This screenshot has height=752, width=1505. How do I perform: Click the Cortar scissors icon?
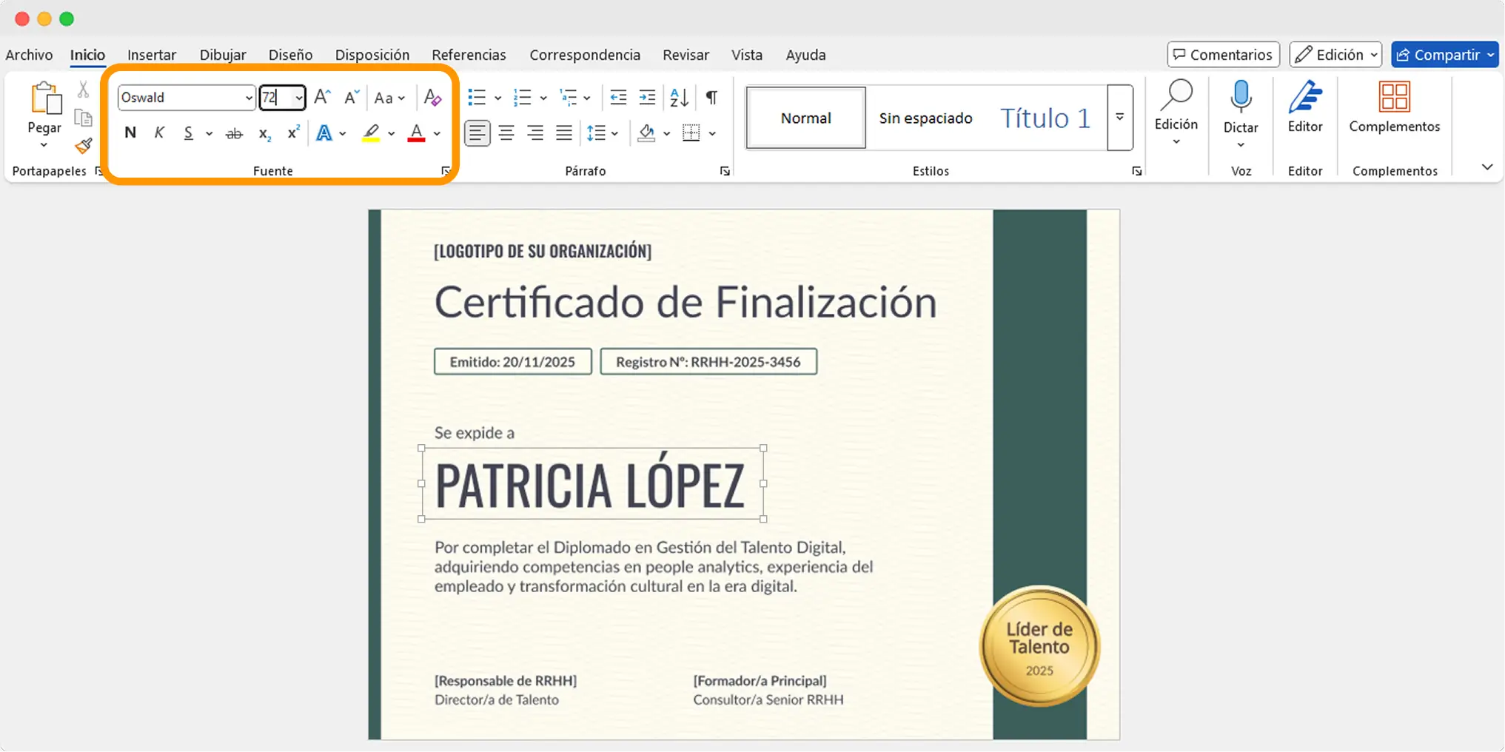coord(84,90)
